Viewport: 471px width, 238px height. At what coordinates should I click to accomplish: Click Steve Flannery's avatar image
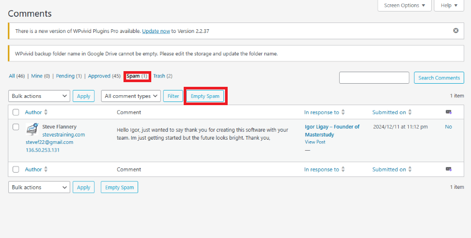(32, 129)
